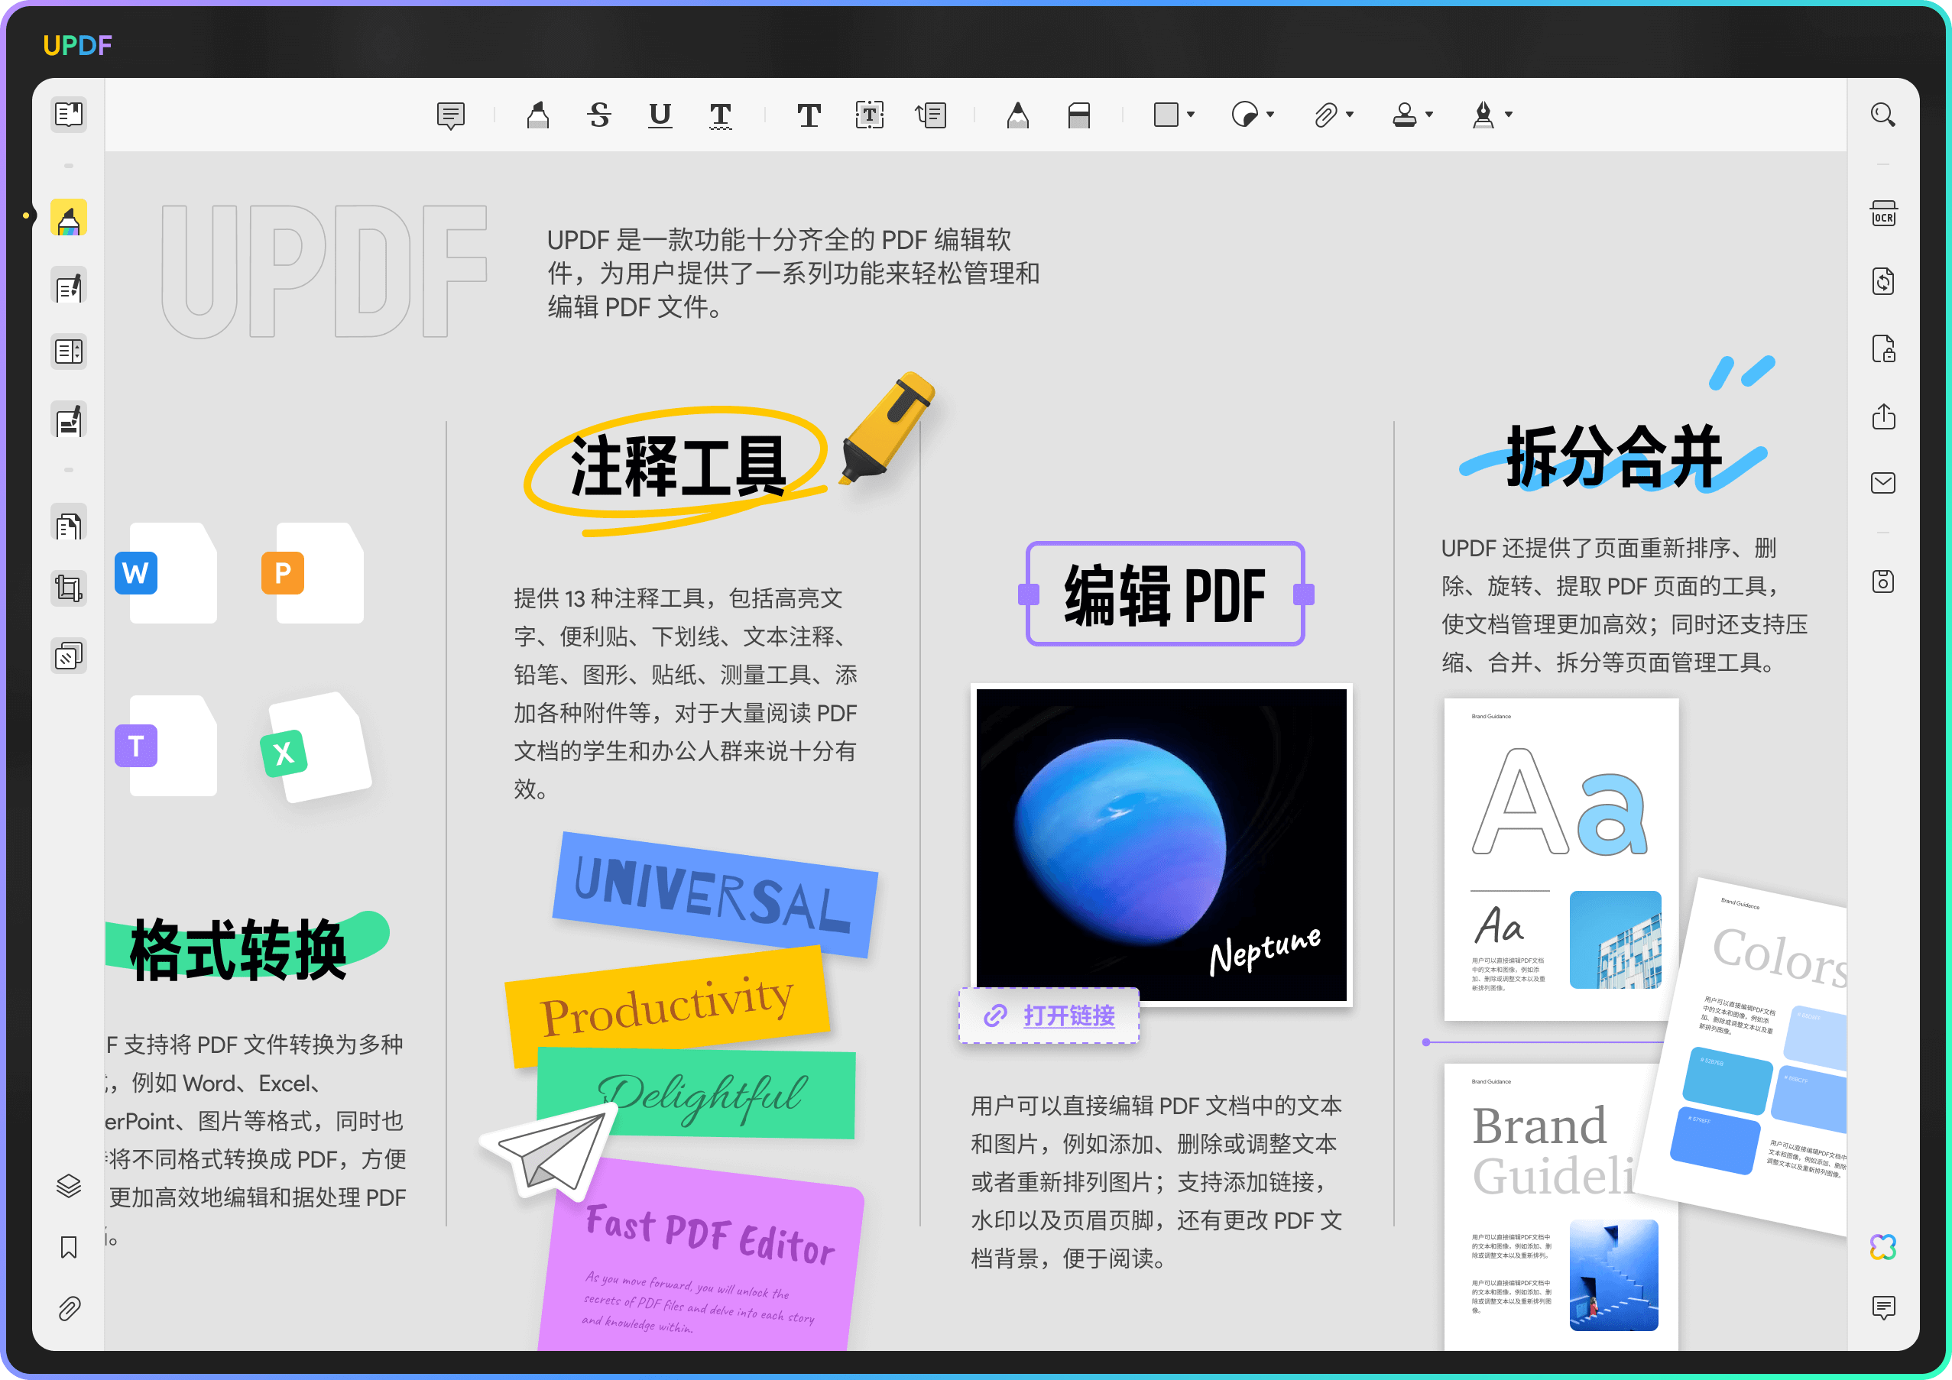Select the sticky note comment tool
1952x1380 pixels.
point(452,115)
